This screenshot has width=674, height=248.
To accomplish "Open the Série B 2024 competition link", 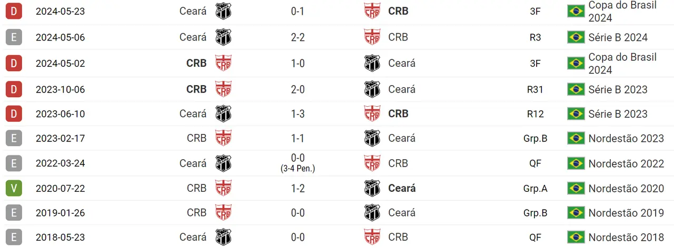I will [618, 37].
